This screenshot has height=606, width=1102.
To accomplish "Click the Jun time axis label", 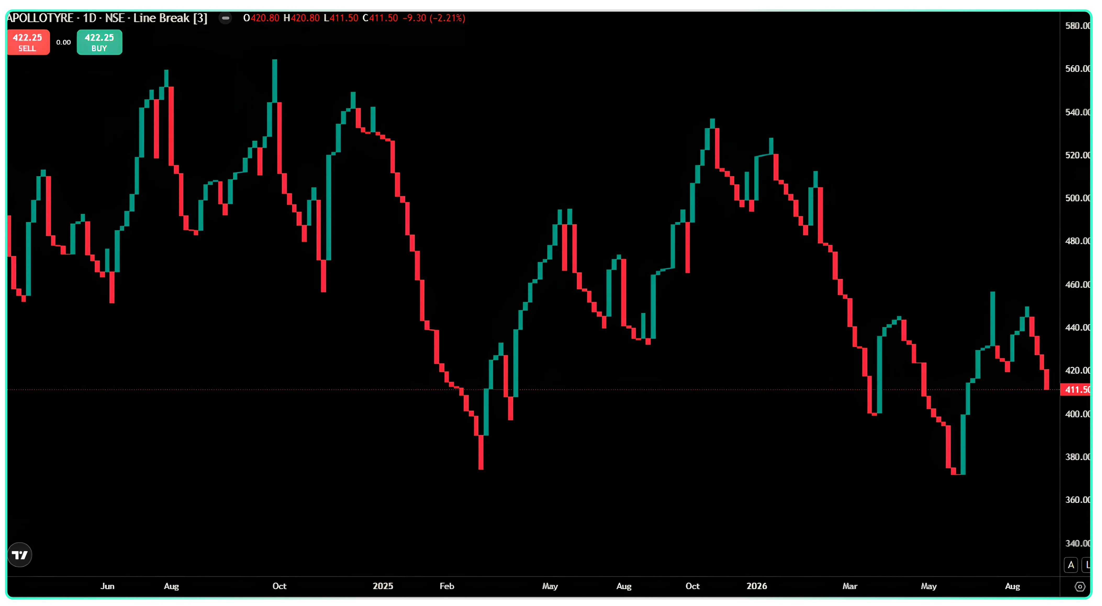I will [x=107, y=586].
